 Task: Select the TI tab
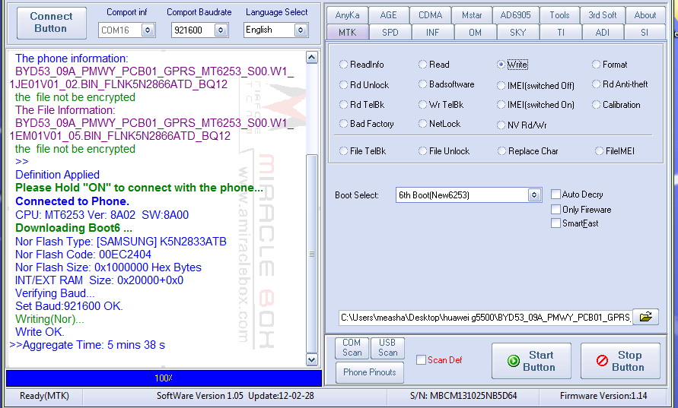[560, 33]
